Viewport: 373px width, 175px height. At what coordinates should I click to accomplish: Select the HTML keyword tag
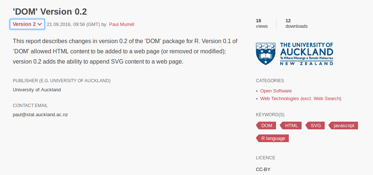click(291, 126)
